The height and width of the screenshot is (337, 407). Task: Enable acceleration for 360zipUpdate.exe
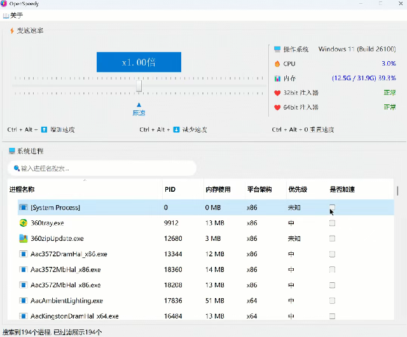pyautogui.click(x=332, y=238)
